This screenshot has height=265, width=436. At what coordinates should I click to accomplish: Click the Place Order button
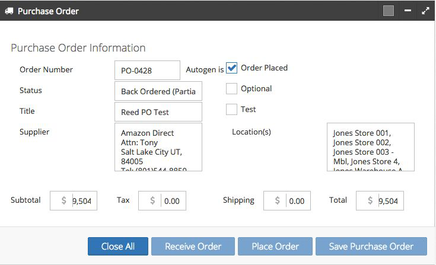point(275,246)
